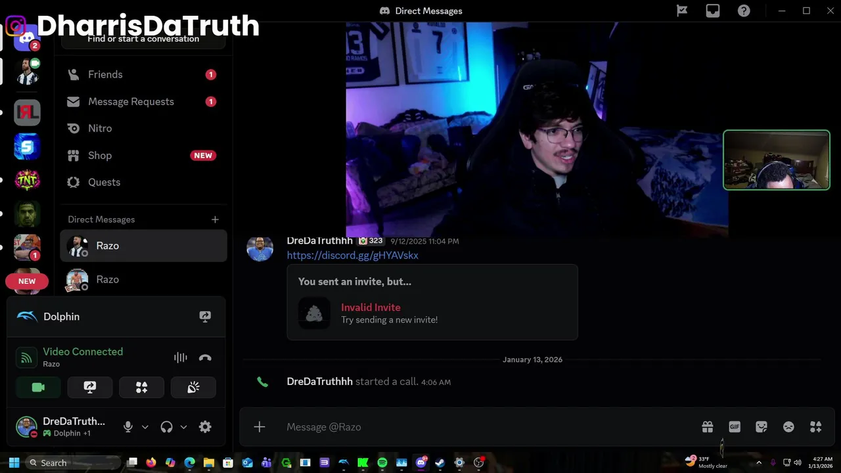Click the taskbar Search box
841x473 pixels.
[x=72, y=462]
